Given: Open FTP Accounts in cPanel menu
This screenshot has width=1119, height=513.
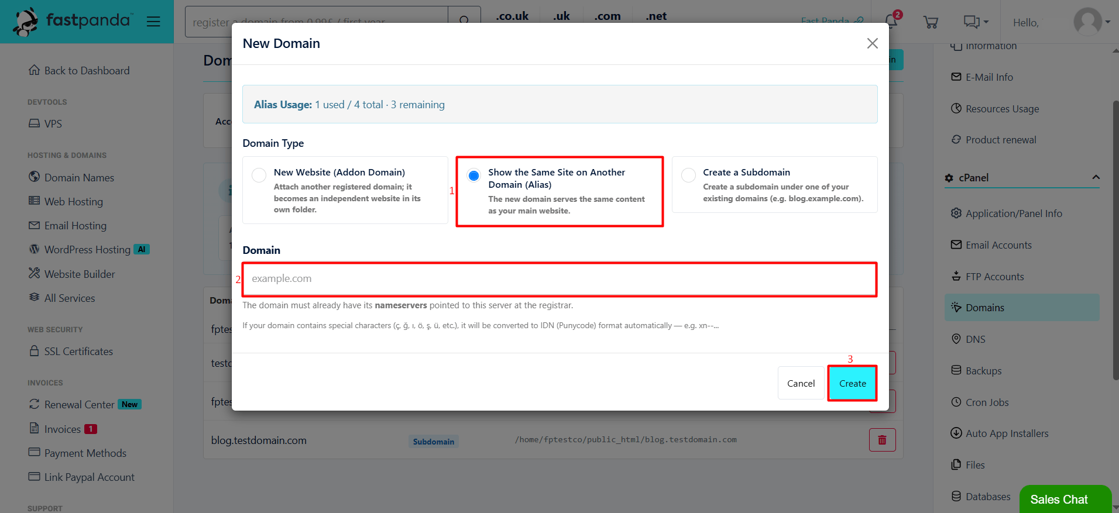Looking at the screenshot, I should coord(987,277).
